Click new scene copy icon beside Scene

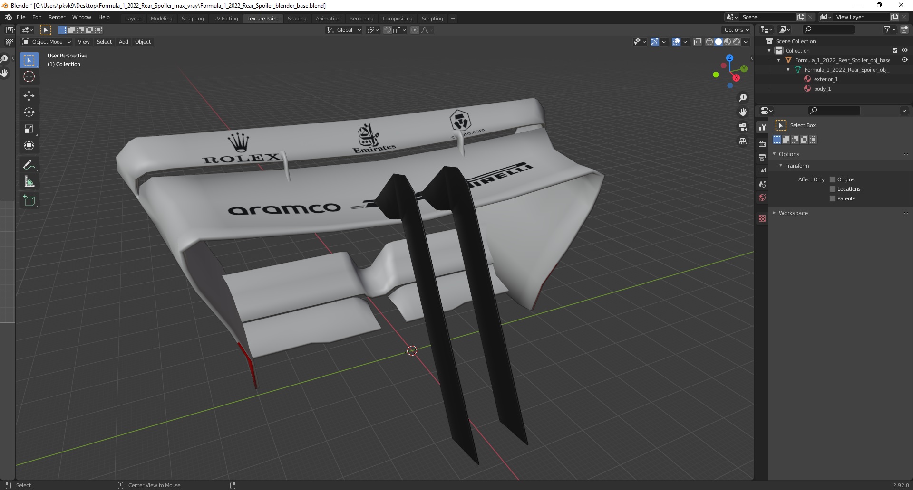tap(801, 17)
